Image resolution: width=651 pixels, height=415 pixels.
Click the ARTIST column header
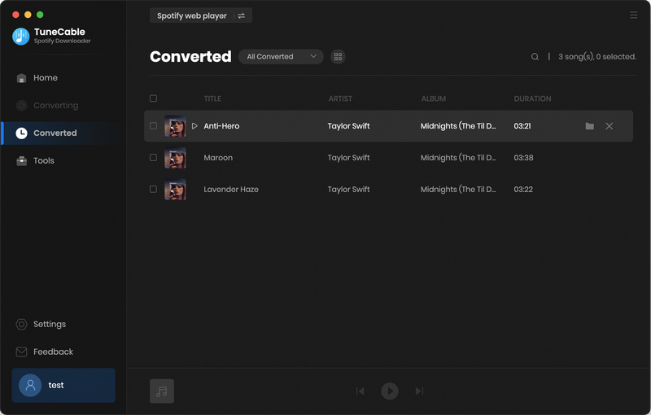340,98
